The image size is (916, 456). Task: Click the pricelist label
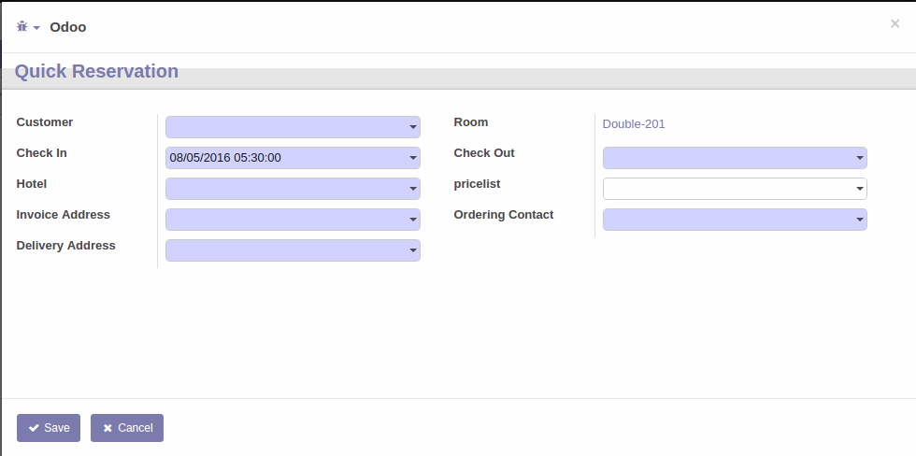tap(478, 184)
